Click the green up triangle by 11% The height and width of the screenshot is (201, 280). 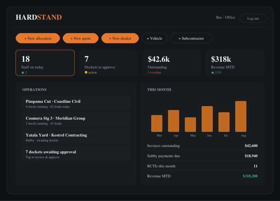(x=212, y=72)
